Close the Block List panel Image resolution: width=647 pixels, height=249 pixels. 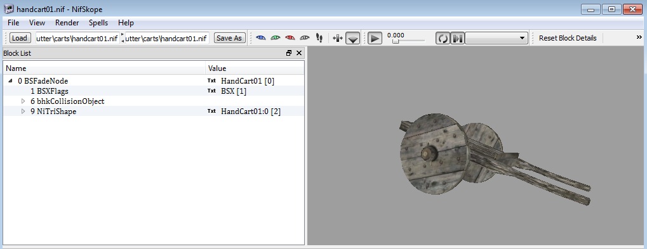click(x=299, y=53)
